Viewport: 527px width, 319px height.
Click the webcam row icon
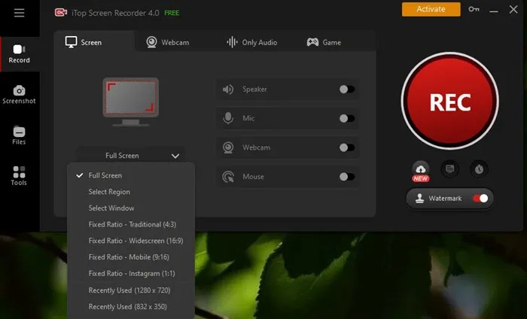[x=228, y=147]
